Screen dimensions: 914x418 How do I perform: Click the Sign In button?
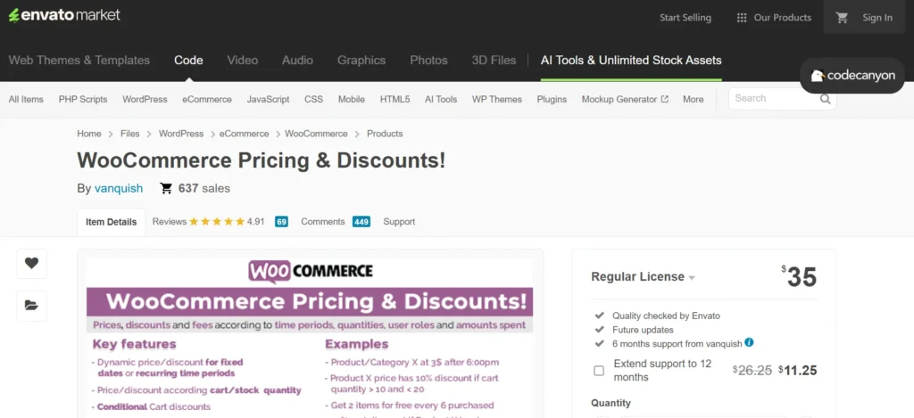pyautogui.click(x=877, y=18)
